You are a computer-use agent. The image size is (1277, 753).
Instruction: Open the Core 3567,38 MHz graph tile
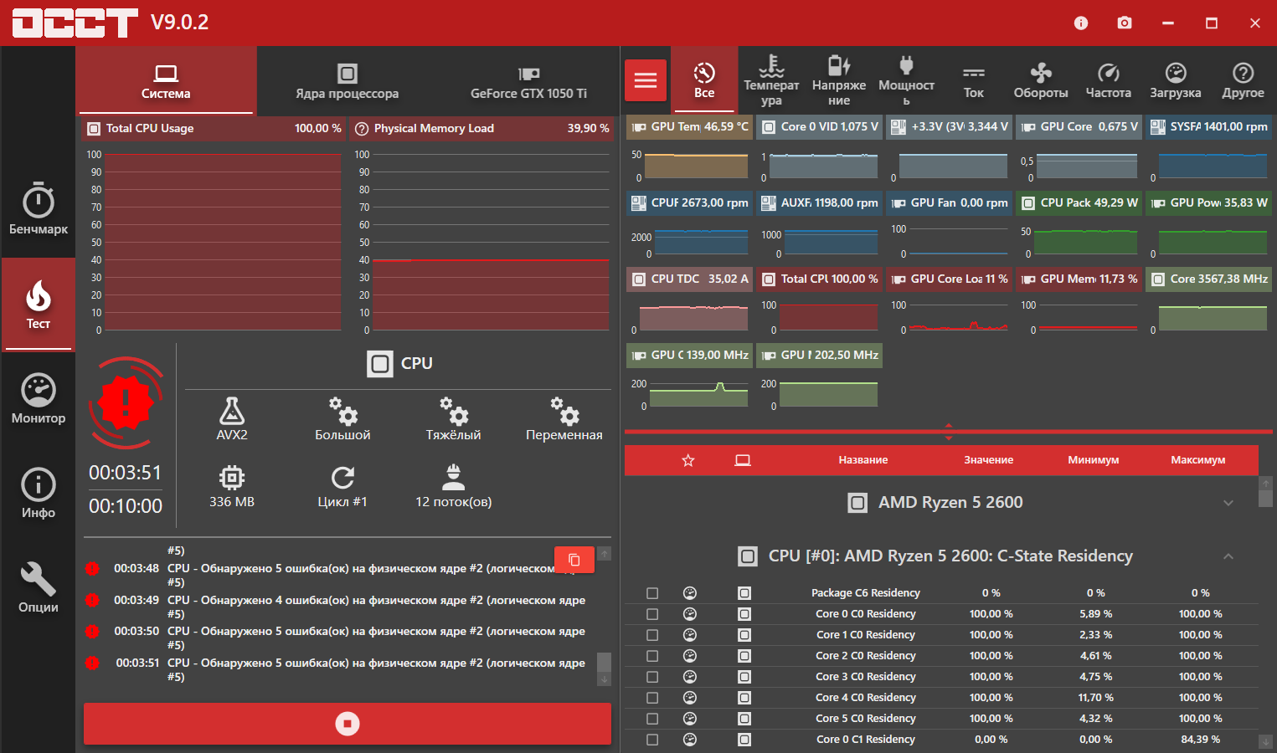click(1208, 303)
